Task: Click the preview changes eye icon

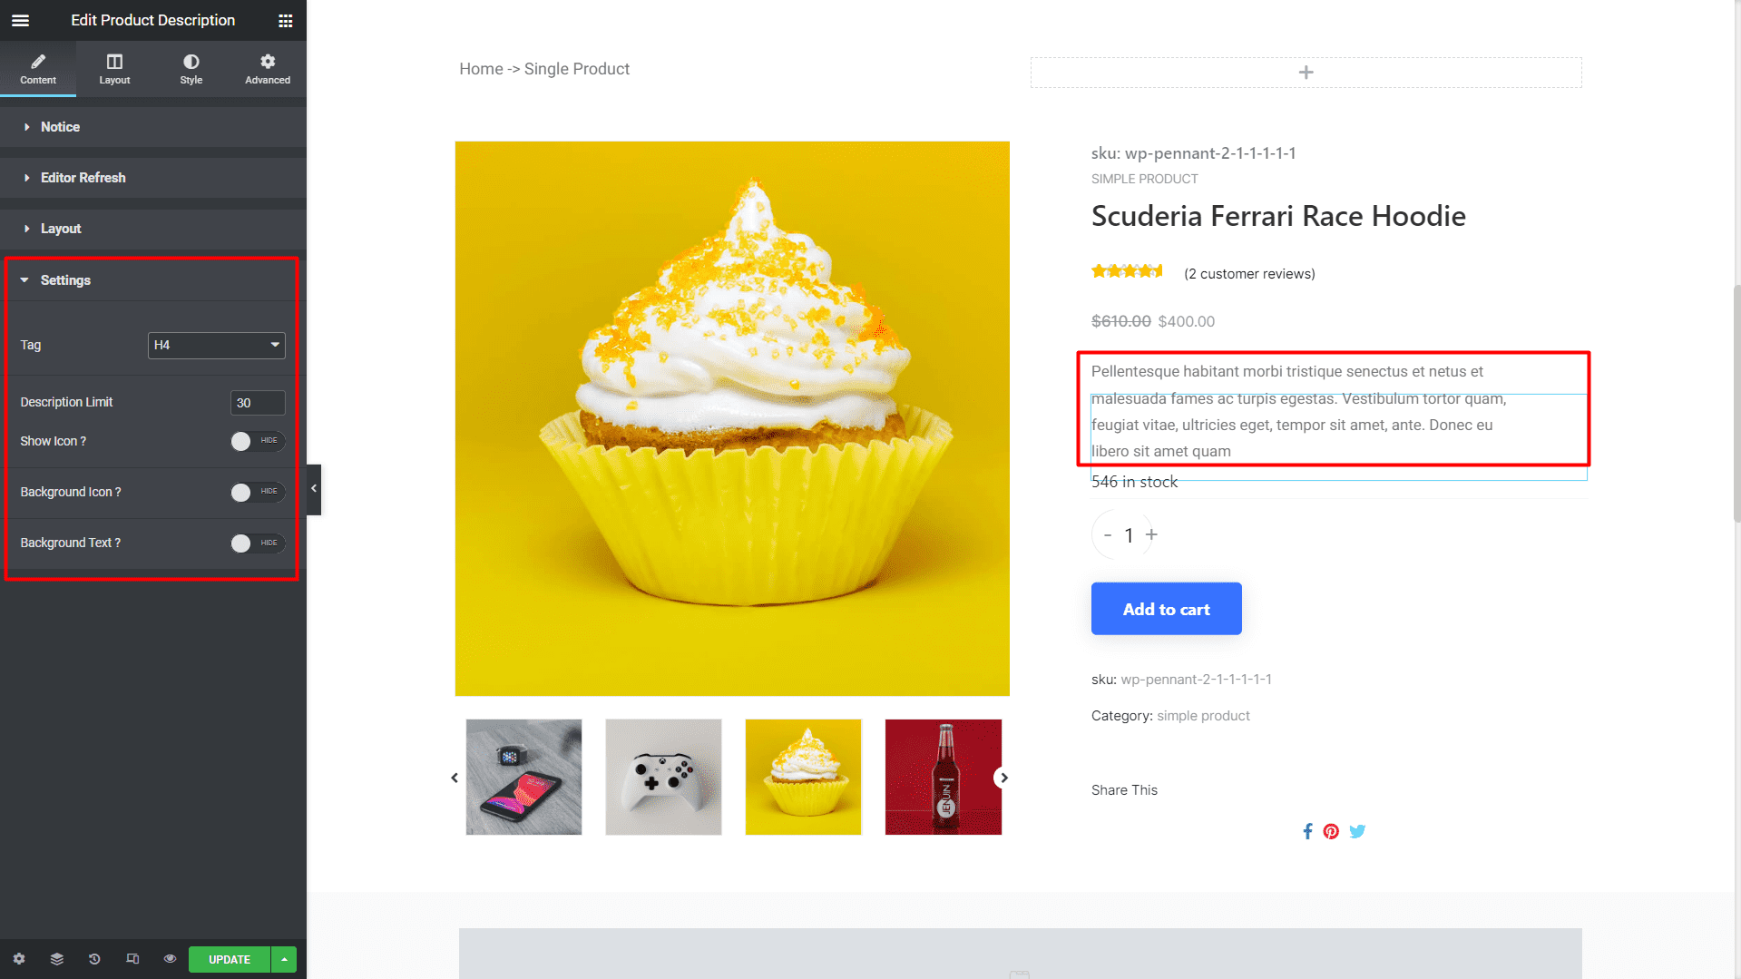Action: point(170,959)
